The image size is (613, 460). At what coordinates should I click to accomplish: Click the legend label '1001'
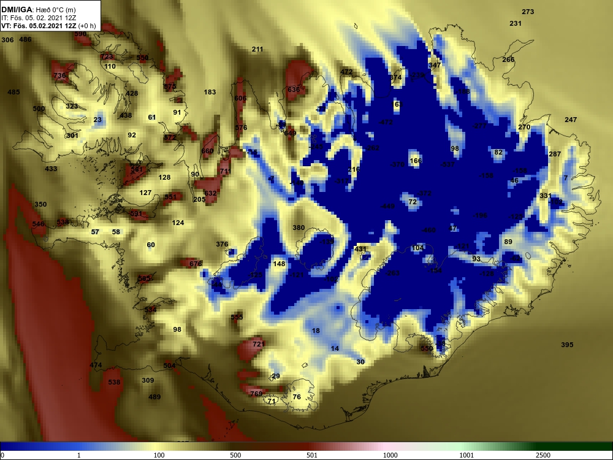466,455
